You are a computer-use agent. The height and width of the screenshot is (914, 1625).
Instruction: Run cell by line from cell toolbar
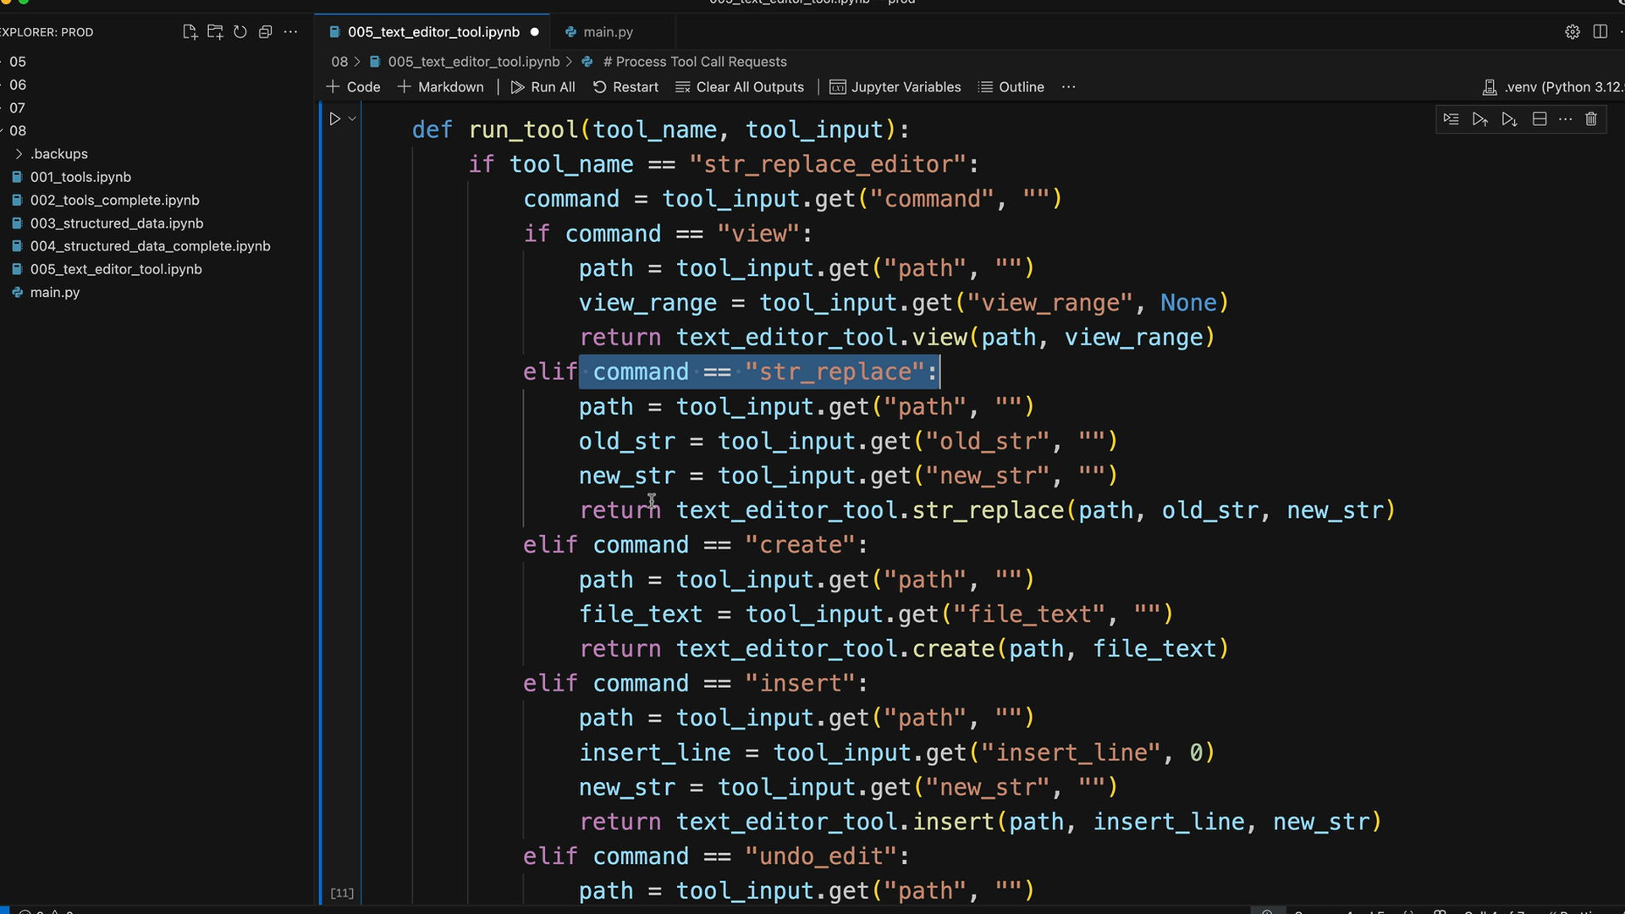[x=1451, y=119]
